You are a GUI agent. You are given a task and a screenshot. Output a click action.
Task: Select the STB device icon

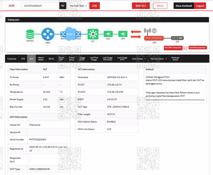point(177,38)
